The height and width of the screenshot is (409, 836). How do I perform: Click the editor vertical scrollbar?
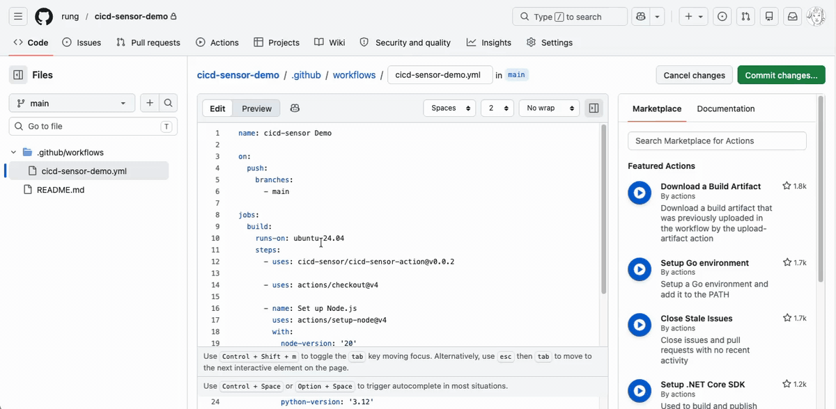coord(604,209)
